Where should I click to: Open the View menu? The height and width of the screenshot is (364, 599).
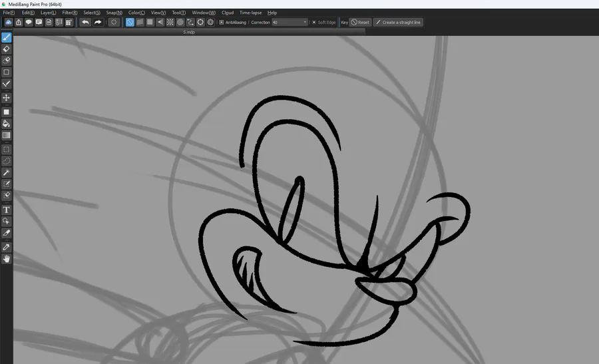[158, 13]
